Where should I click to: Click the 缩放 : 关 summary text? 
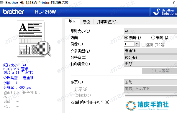pyautogui.click(x=11, y=102)
